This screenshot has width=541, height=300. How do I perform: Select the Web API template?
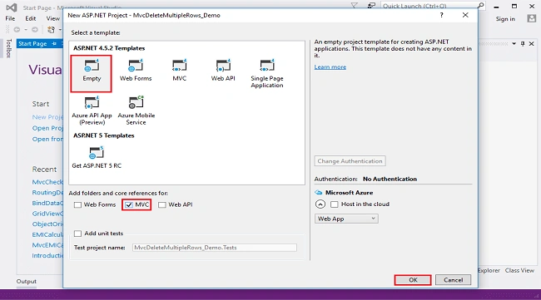point(223,71)
